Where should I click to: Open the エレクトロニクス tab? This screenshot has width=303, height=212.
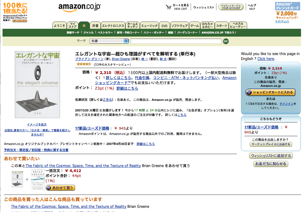(113, 25)
